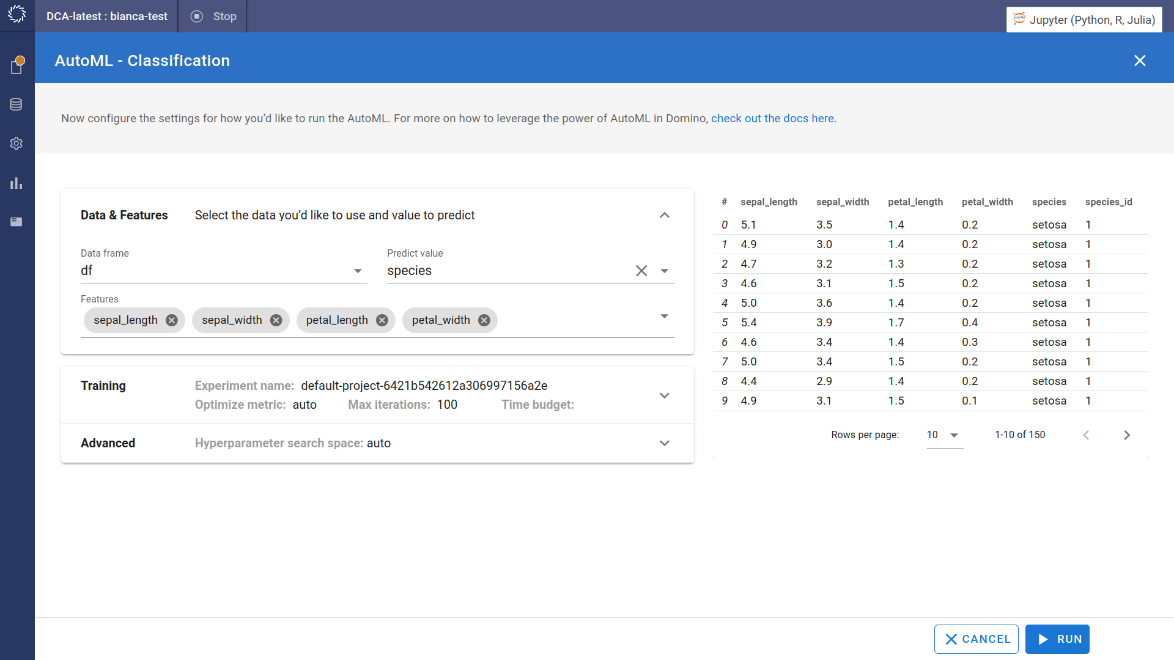Clear the Predict value selection

click(x=641, y=271)
